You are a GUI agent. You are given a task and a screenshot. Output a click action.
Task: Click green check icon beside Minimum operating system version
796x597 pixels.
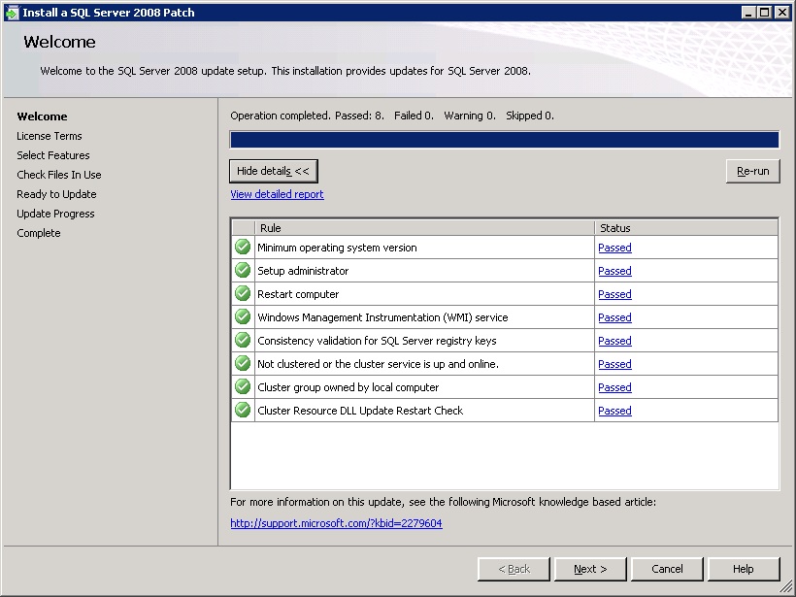tap(243, 248)
